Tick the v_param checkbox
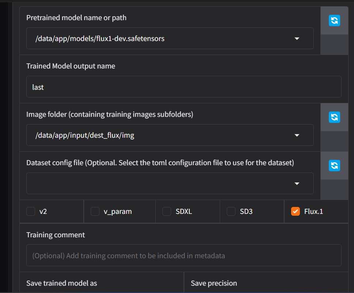The width and height of the screenshot is (354, 293). click(95, 211)
